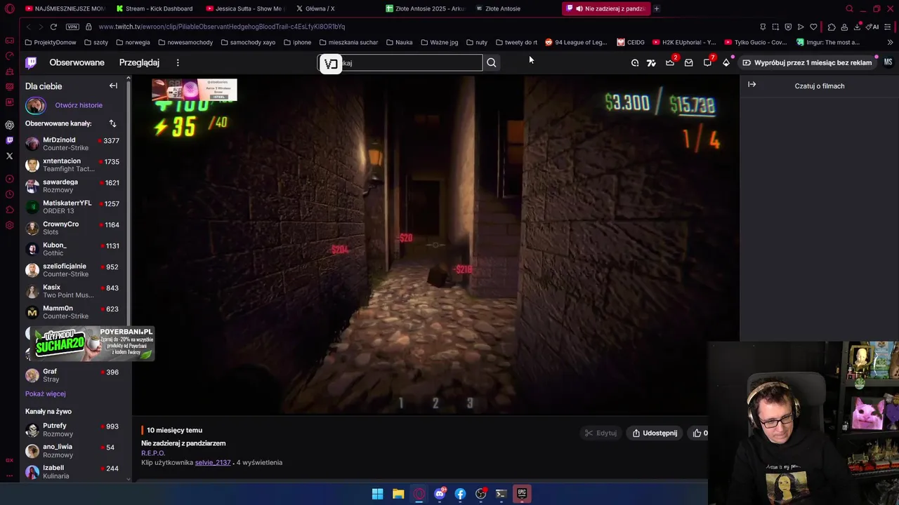Open the selvie_2137 user link

coord(213,462)
